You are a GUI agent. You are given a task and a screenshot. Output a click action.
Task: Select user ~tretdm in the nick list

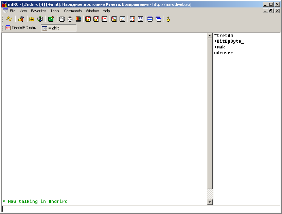[x=224, y=36]
